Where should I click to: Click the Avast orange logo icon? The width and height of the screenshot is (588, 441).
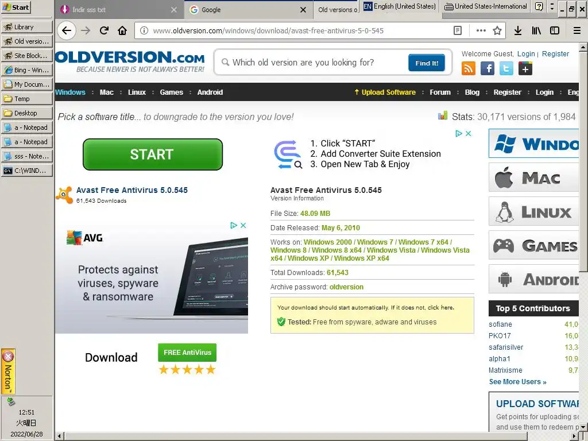(64, 195)
